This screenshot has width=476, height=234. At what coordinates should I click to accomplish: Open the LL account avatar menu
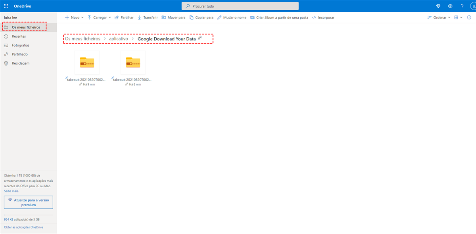click(x=473, y=6)
